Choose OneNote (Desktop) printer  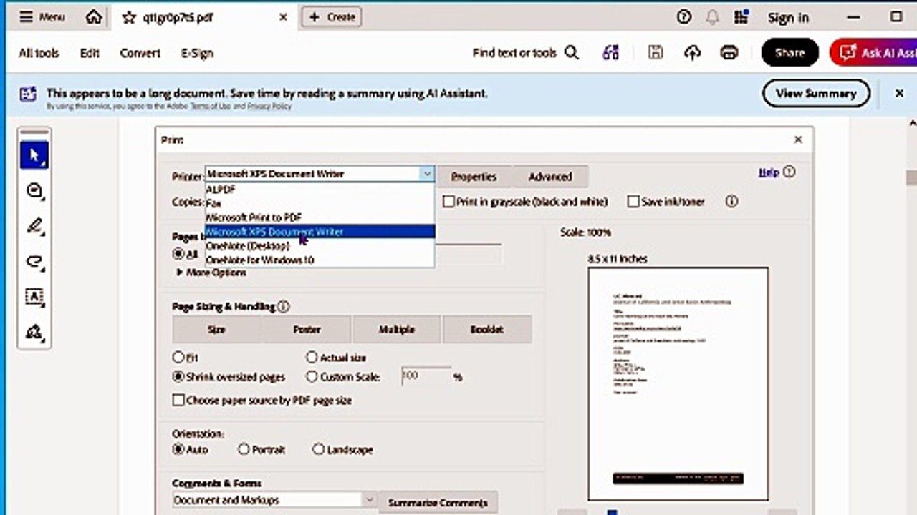pos(320,245)
